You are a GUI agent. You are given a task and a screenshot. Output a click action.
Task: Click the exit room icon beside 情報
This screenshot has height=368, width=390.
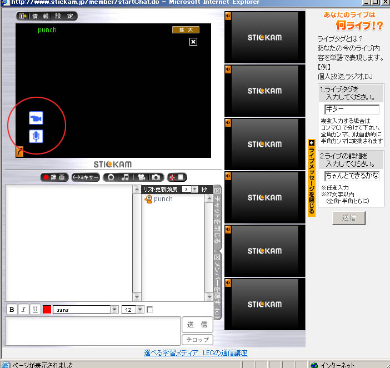pos(23,16)
